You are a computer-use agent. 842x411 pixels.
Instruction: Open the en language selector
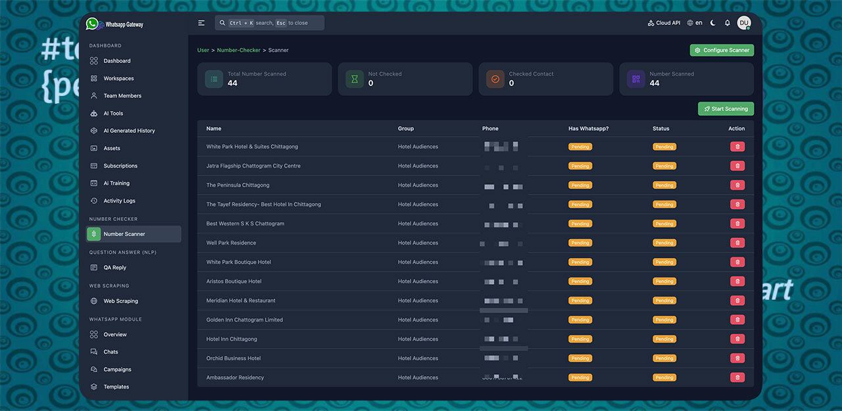pyautogui.click(x=695, y=23)
